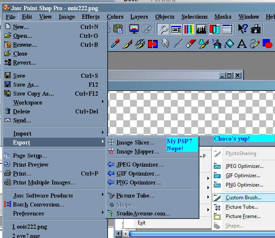The width and height of the screenshot is (275, 238).
Task: Select the Airbrush spray can tool
Action: click(217, 44)
